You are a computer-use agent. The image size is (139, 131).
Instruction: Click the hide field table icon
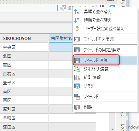(77, 39)
